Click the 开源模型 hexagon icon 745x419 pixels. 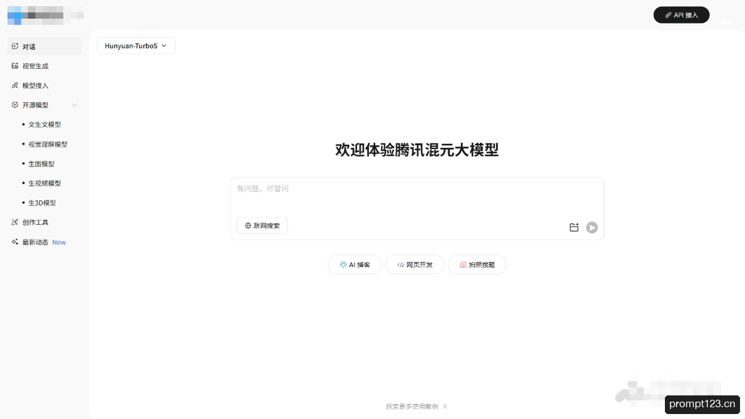[15, 105]
